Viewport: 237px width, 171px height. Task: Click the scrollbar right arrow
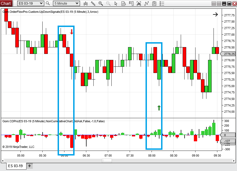[x=234, y=161]
